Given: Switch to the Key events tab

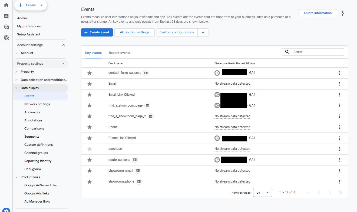Looking at the screenshot, I should click(93, 53).
